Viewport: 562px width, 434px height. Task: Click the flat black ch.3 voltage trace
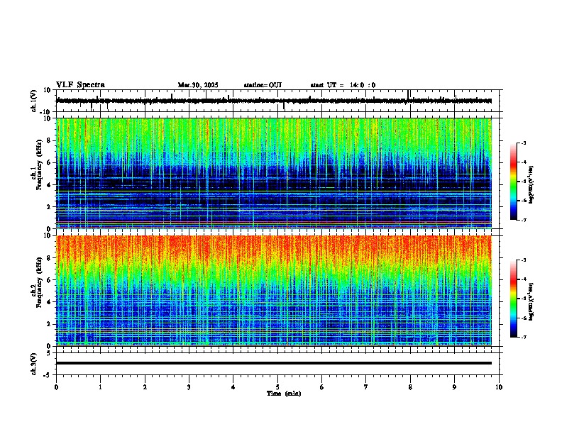click(274, 363)
